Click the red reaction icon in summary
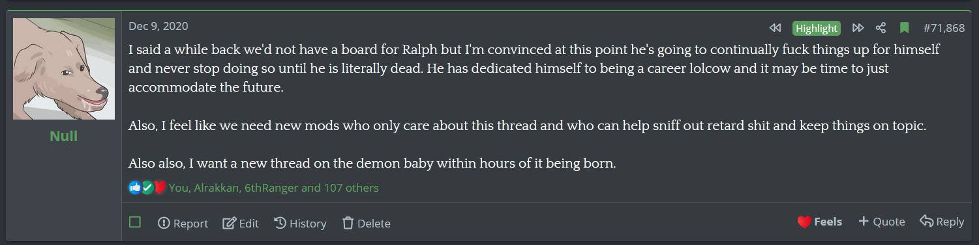The width and height of the screenshot is (979, 245). 160,188
